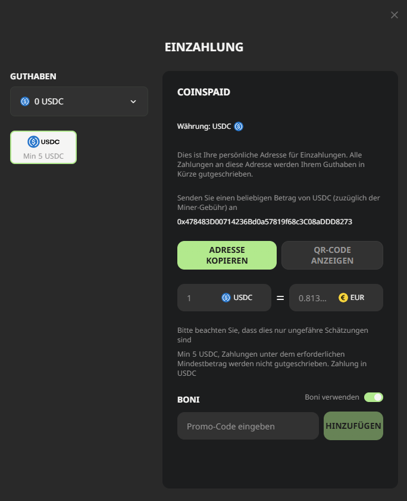
Task: Switch to the QR-Code Anzeigen view
Action: click(x=332, y=255)
